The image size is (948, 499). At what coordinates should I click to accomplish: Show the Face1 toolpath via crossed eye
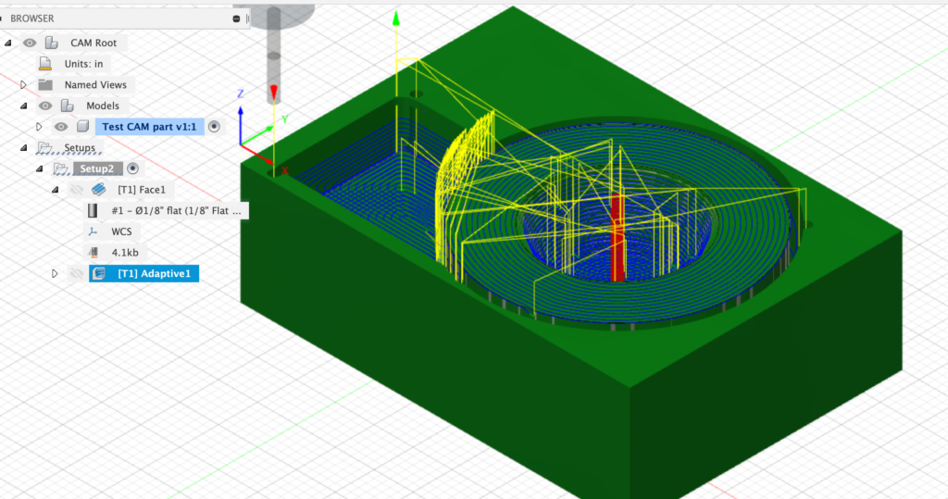[x=77, y=190]
